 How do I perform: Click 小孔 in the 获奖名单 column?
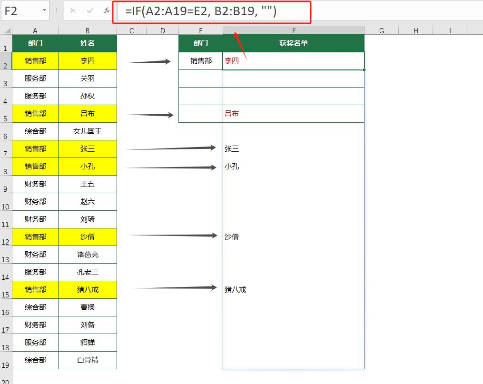(232, 167)
